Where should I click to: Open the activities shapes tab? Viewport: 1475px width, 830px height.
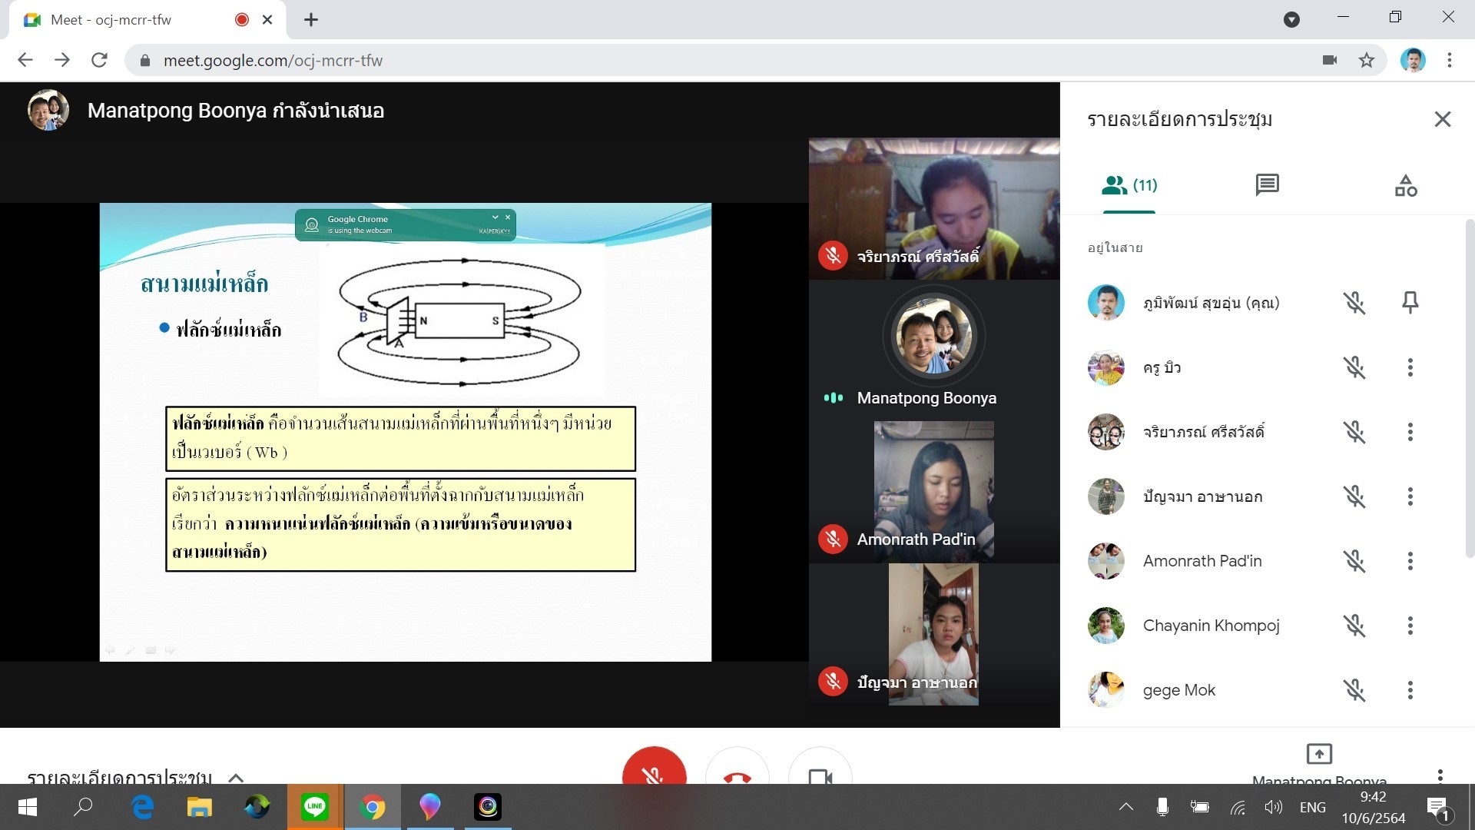(1405, 185)
